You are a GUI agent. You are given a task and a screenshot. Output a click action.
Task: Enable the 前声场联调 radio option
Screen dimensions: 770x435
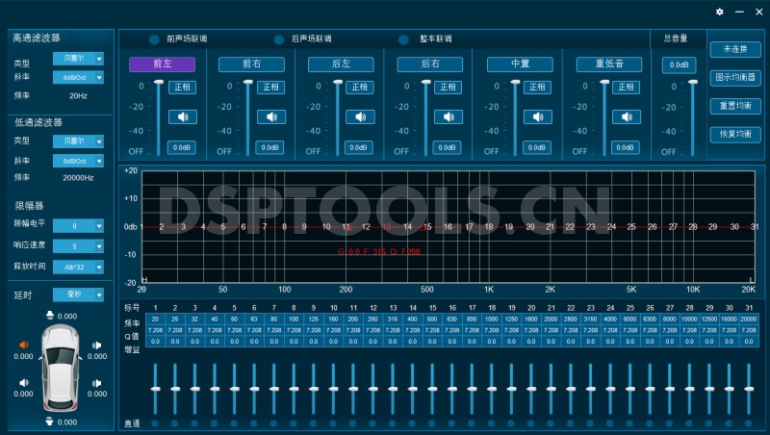point(154,39)
